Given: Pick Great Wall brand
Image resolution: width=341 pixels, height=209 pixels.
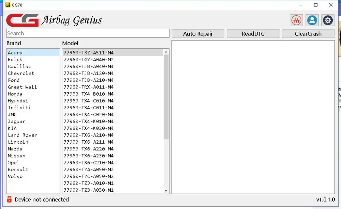Looking at the screenshot, I should 33,87.
